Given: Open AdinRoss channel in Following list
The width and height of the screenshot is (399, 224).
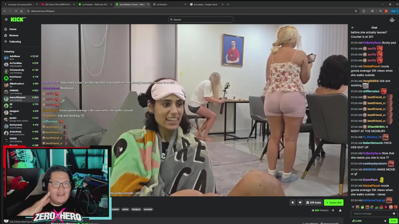Looking at the screenshot, I should click(21, 58).
